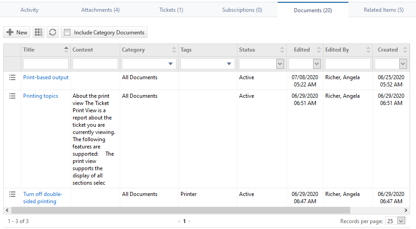Open row menu for Print-based output
416x229 pixels.
[x=13, y=77]
